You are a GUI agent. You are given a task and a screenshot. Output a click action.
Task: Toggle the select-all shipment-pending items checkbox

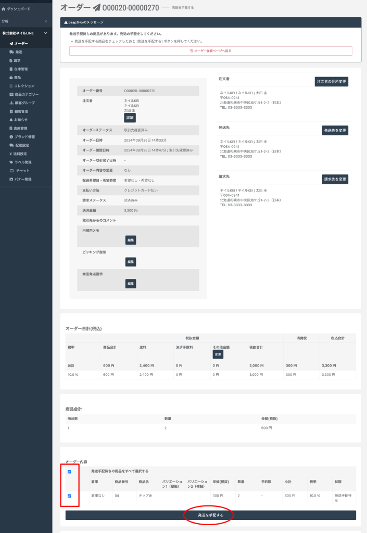[x=69, y=472]
